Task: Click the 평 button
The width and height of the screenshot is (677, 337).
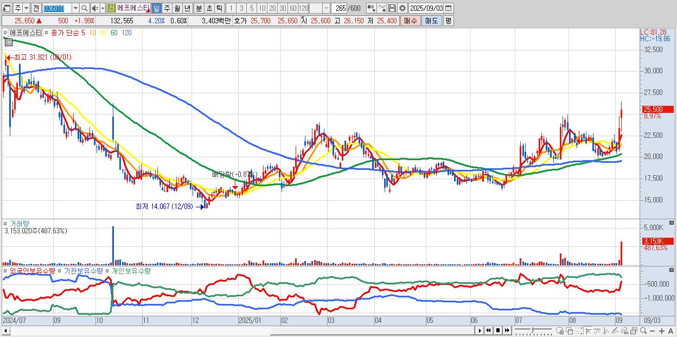Action: [x=448, y=21]
